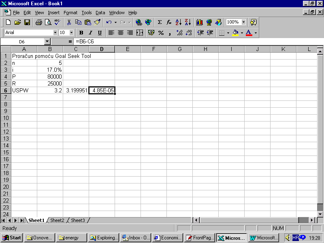This screenshot has height=243, width=324.
Task: Click the Format Painter brush icon
Action: tap(97, 22)
